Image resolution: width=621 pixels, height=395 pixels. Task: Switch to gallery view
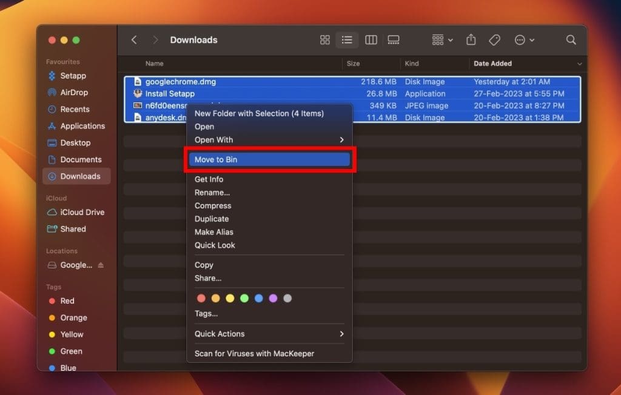(x=394, y=40)
